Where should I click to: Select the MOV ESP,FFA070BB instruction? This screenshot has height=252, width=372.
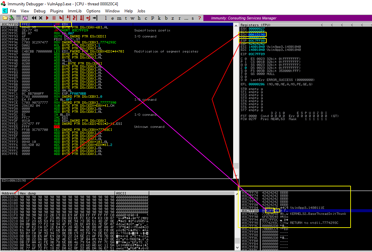click(x=70, y=94)
